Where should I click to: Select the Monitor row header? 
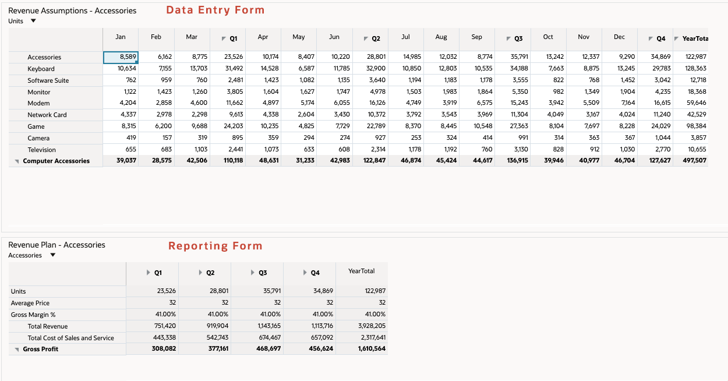click(x=56, y=92)
